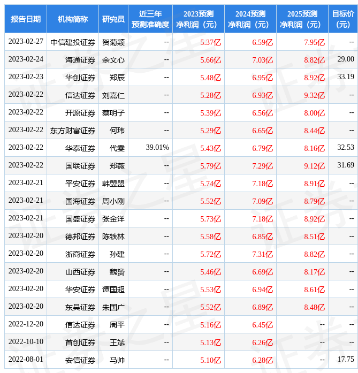
Task: Click target price 31.69
Action: (x=346, y=165)
